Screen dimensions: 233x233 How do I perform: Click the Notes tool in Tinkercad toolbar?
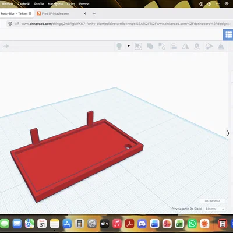tap(209, 46)
